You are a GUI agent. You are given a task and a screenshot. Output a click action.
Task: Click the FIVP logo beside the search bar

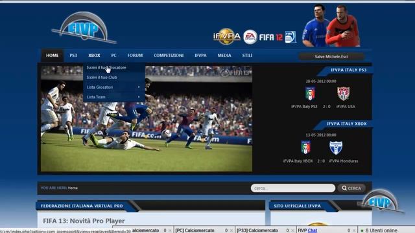(x=381, y=201)
